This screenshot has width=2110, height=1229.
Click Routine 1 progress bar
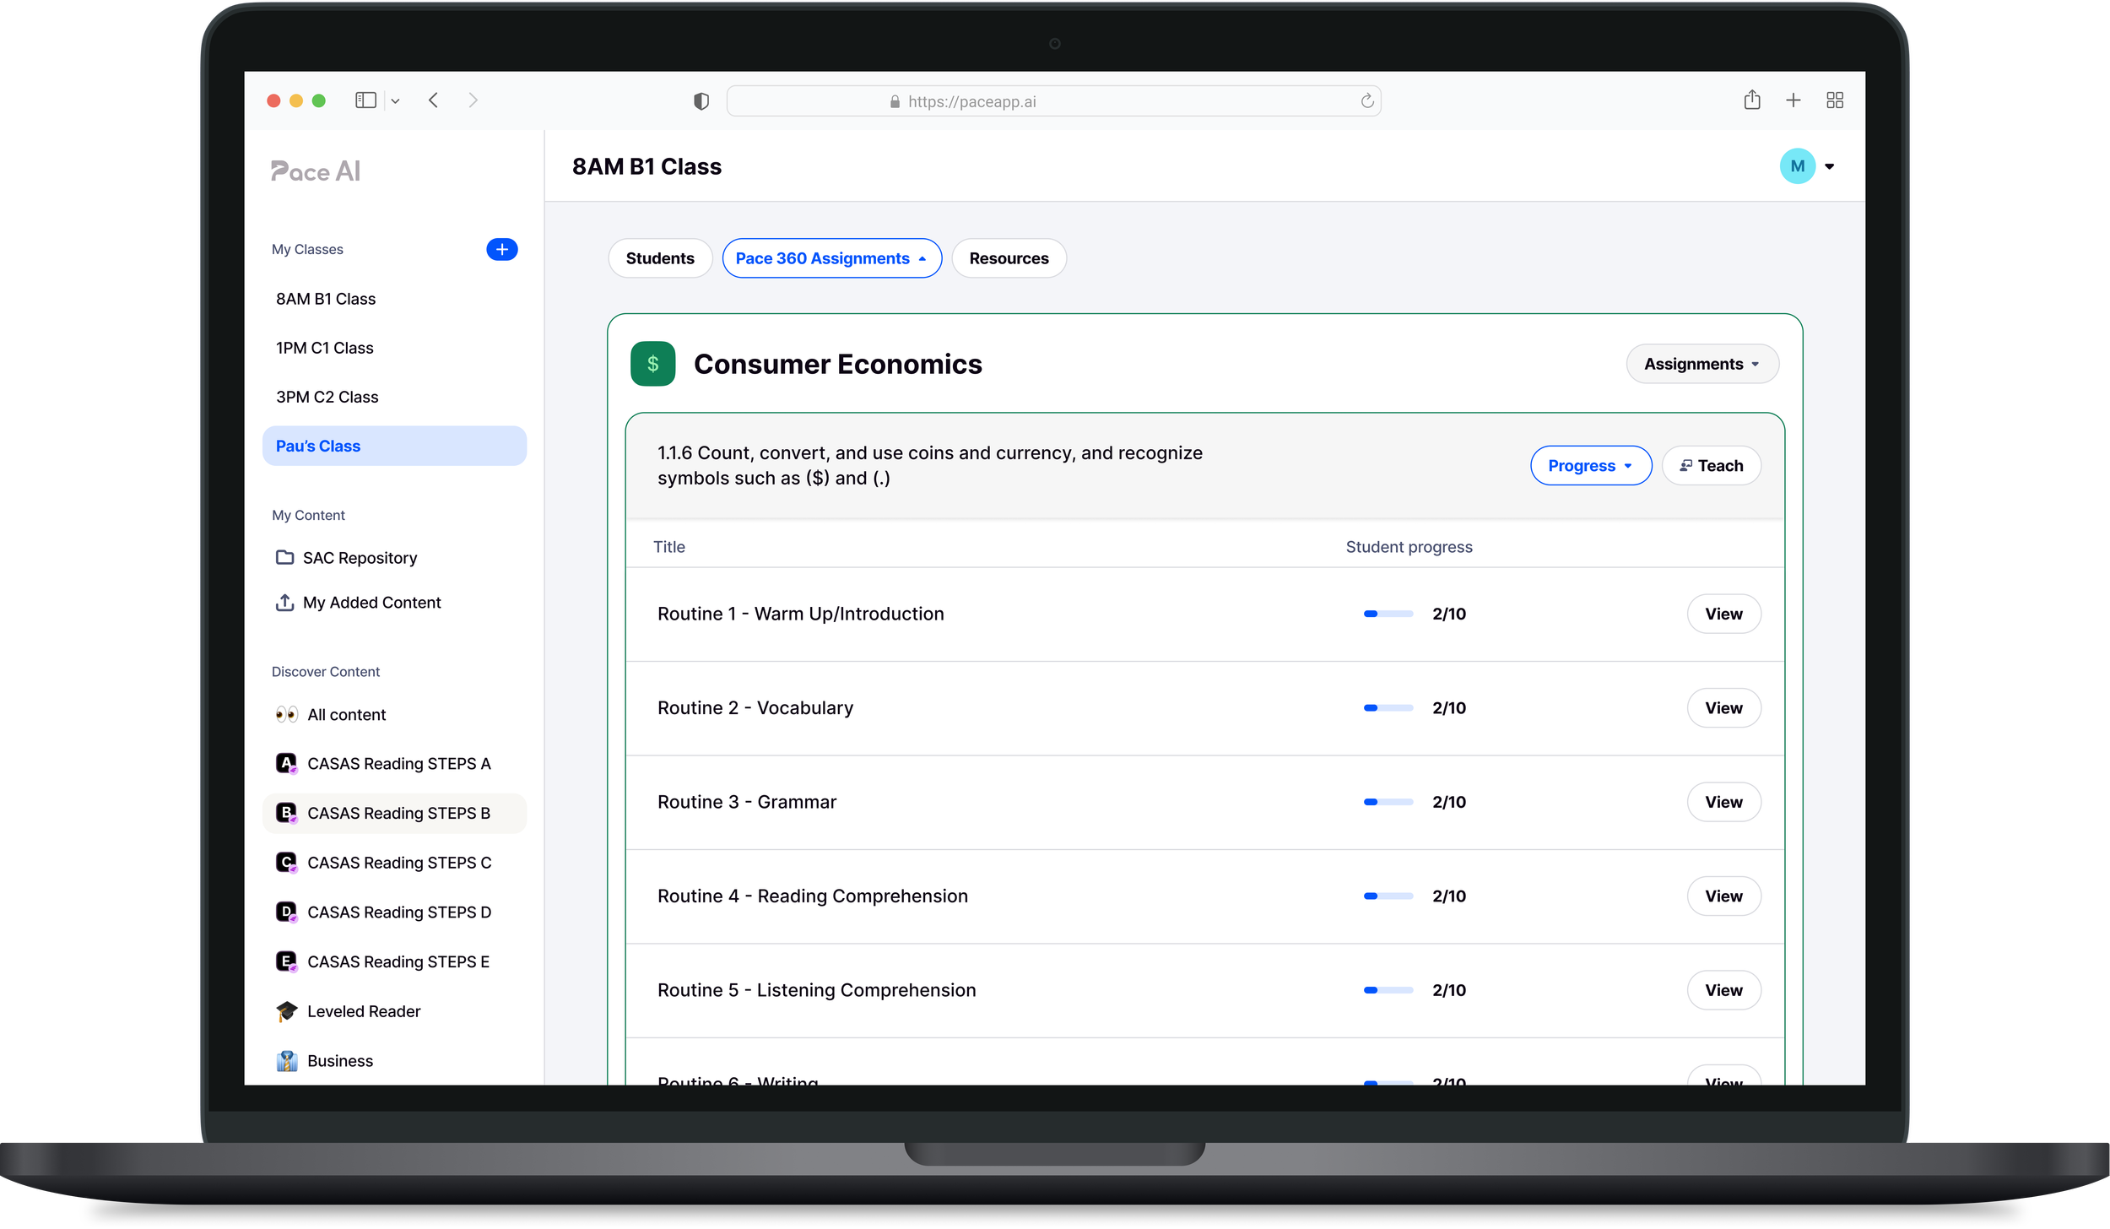1388,614
